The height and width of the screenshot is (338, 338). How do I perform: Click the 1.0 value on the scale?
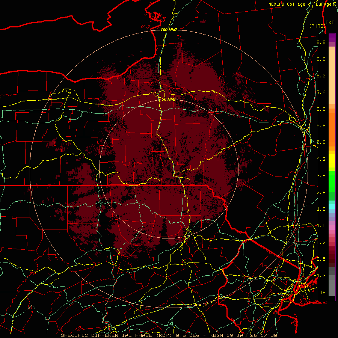click(321, 226)
